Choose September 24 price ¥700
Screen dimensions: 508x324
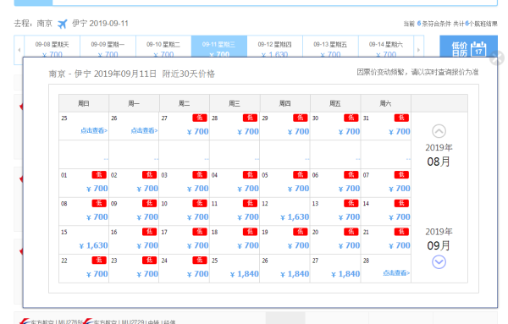[197, 274]
